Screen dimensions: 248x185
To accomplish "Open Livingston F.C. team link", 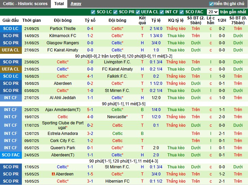I will point(118,62).
